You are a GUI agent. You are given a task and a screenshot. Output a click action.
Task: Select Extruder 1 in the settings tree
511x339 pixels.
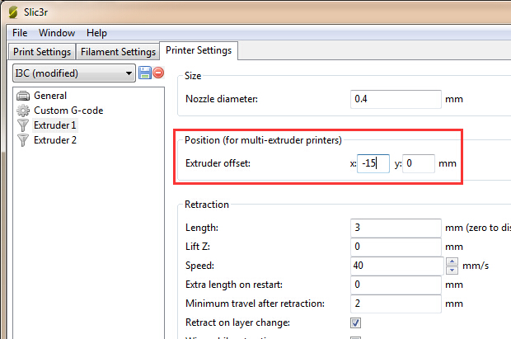click(54, 125)
